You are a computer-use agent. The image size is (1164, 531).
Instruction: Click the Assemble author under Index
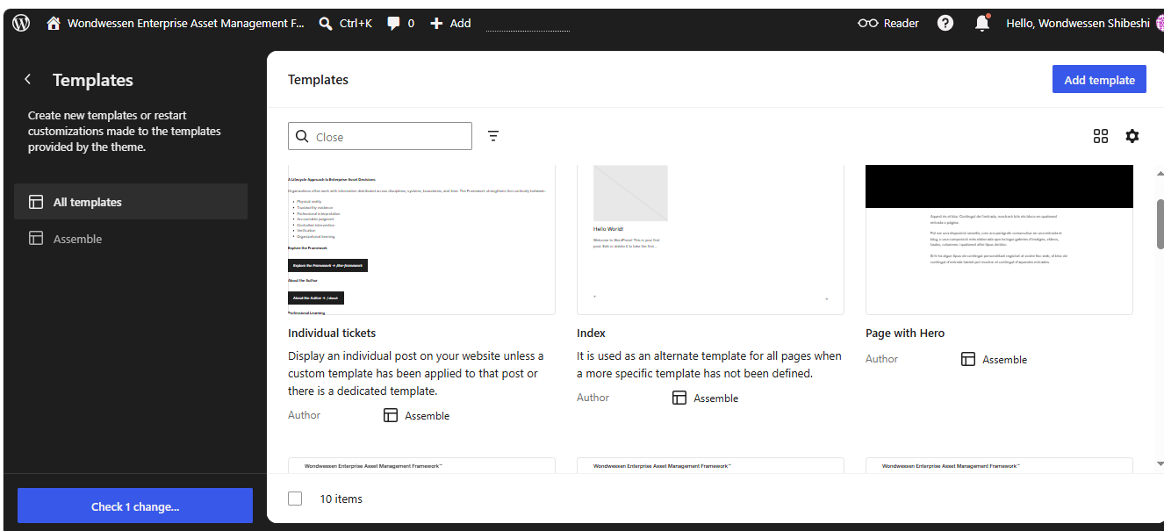[x=715, y=398]
